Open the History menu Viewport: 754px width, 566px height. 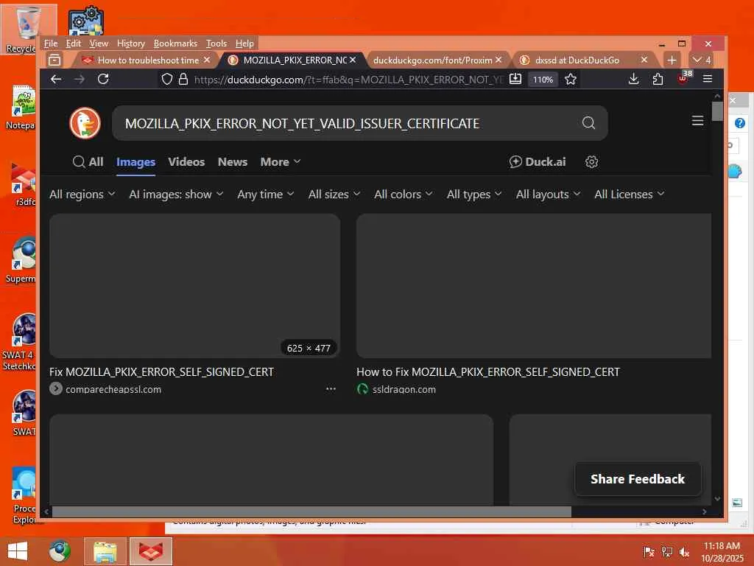(x=131, y=43)
